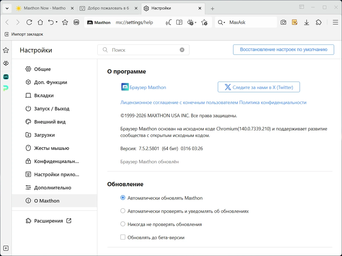Add bookmark with star-plus icon

coord(204,22)
